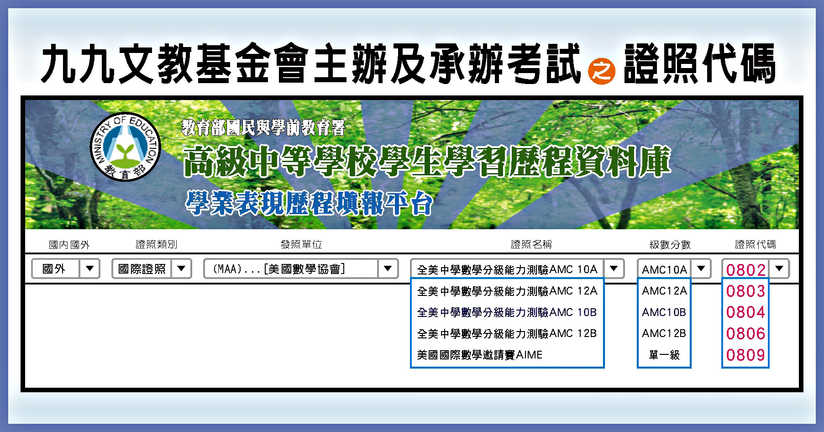824x432 pixels.
Task: Select code 0804 in 證照代碼 list
Action: click(x=745, y=312)
